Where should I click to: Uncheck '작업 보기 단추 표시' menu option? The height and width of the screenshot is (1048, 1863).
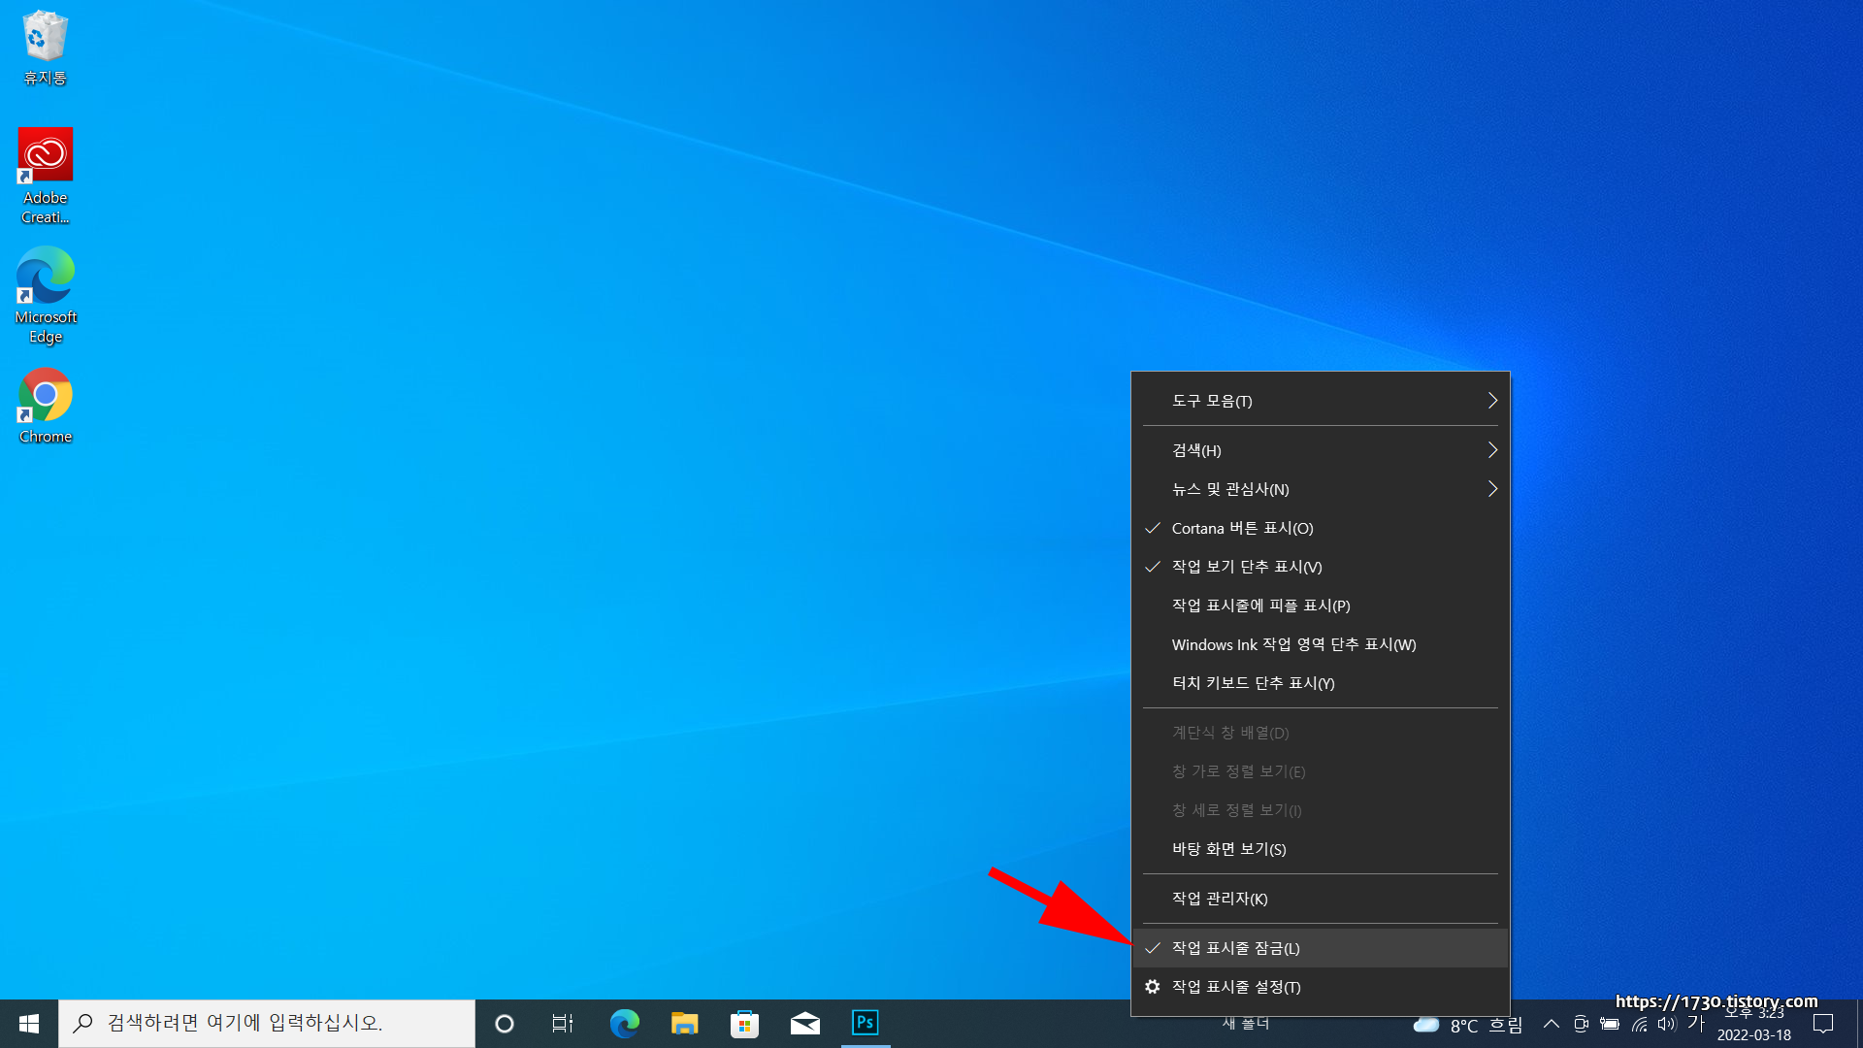(x=1246, y=567)
